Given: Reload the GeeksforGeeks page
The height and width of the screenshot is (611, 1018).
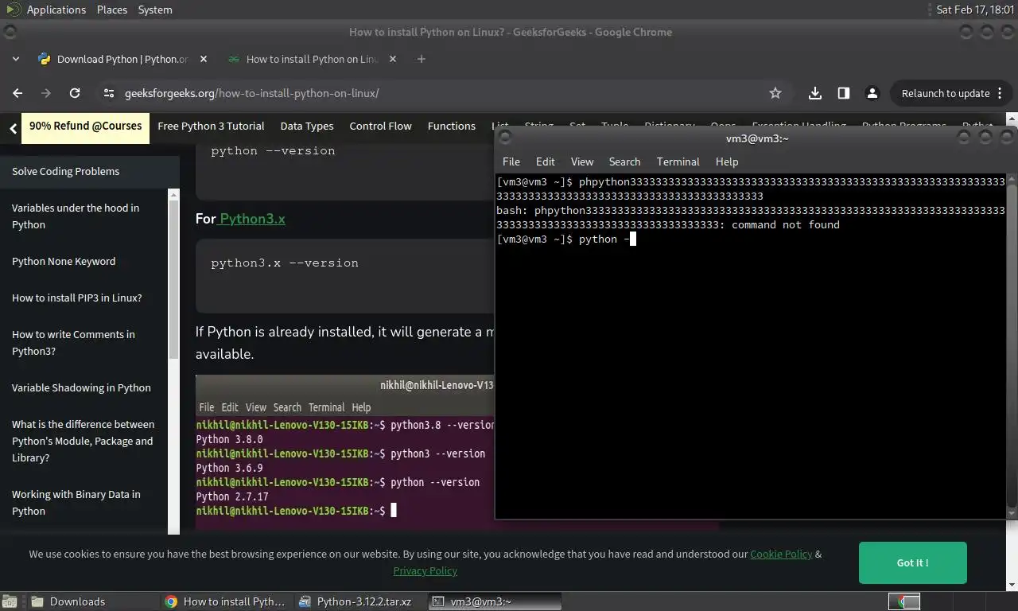Looking at the screenshot, I should point(75,93).
